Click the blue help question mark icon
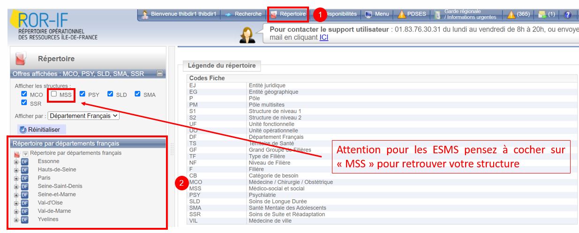The width and height of the screenshot is (579, 233). [568, 15]
